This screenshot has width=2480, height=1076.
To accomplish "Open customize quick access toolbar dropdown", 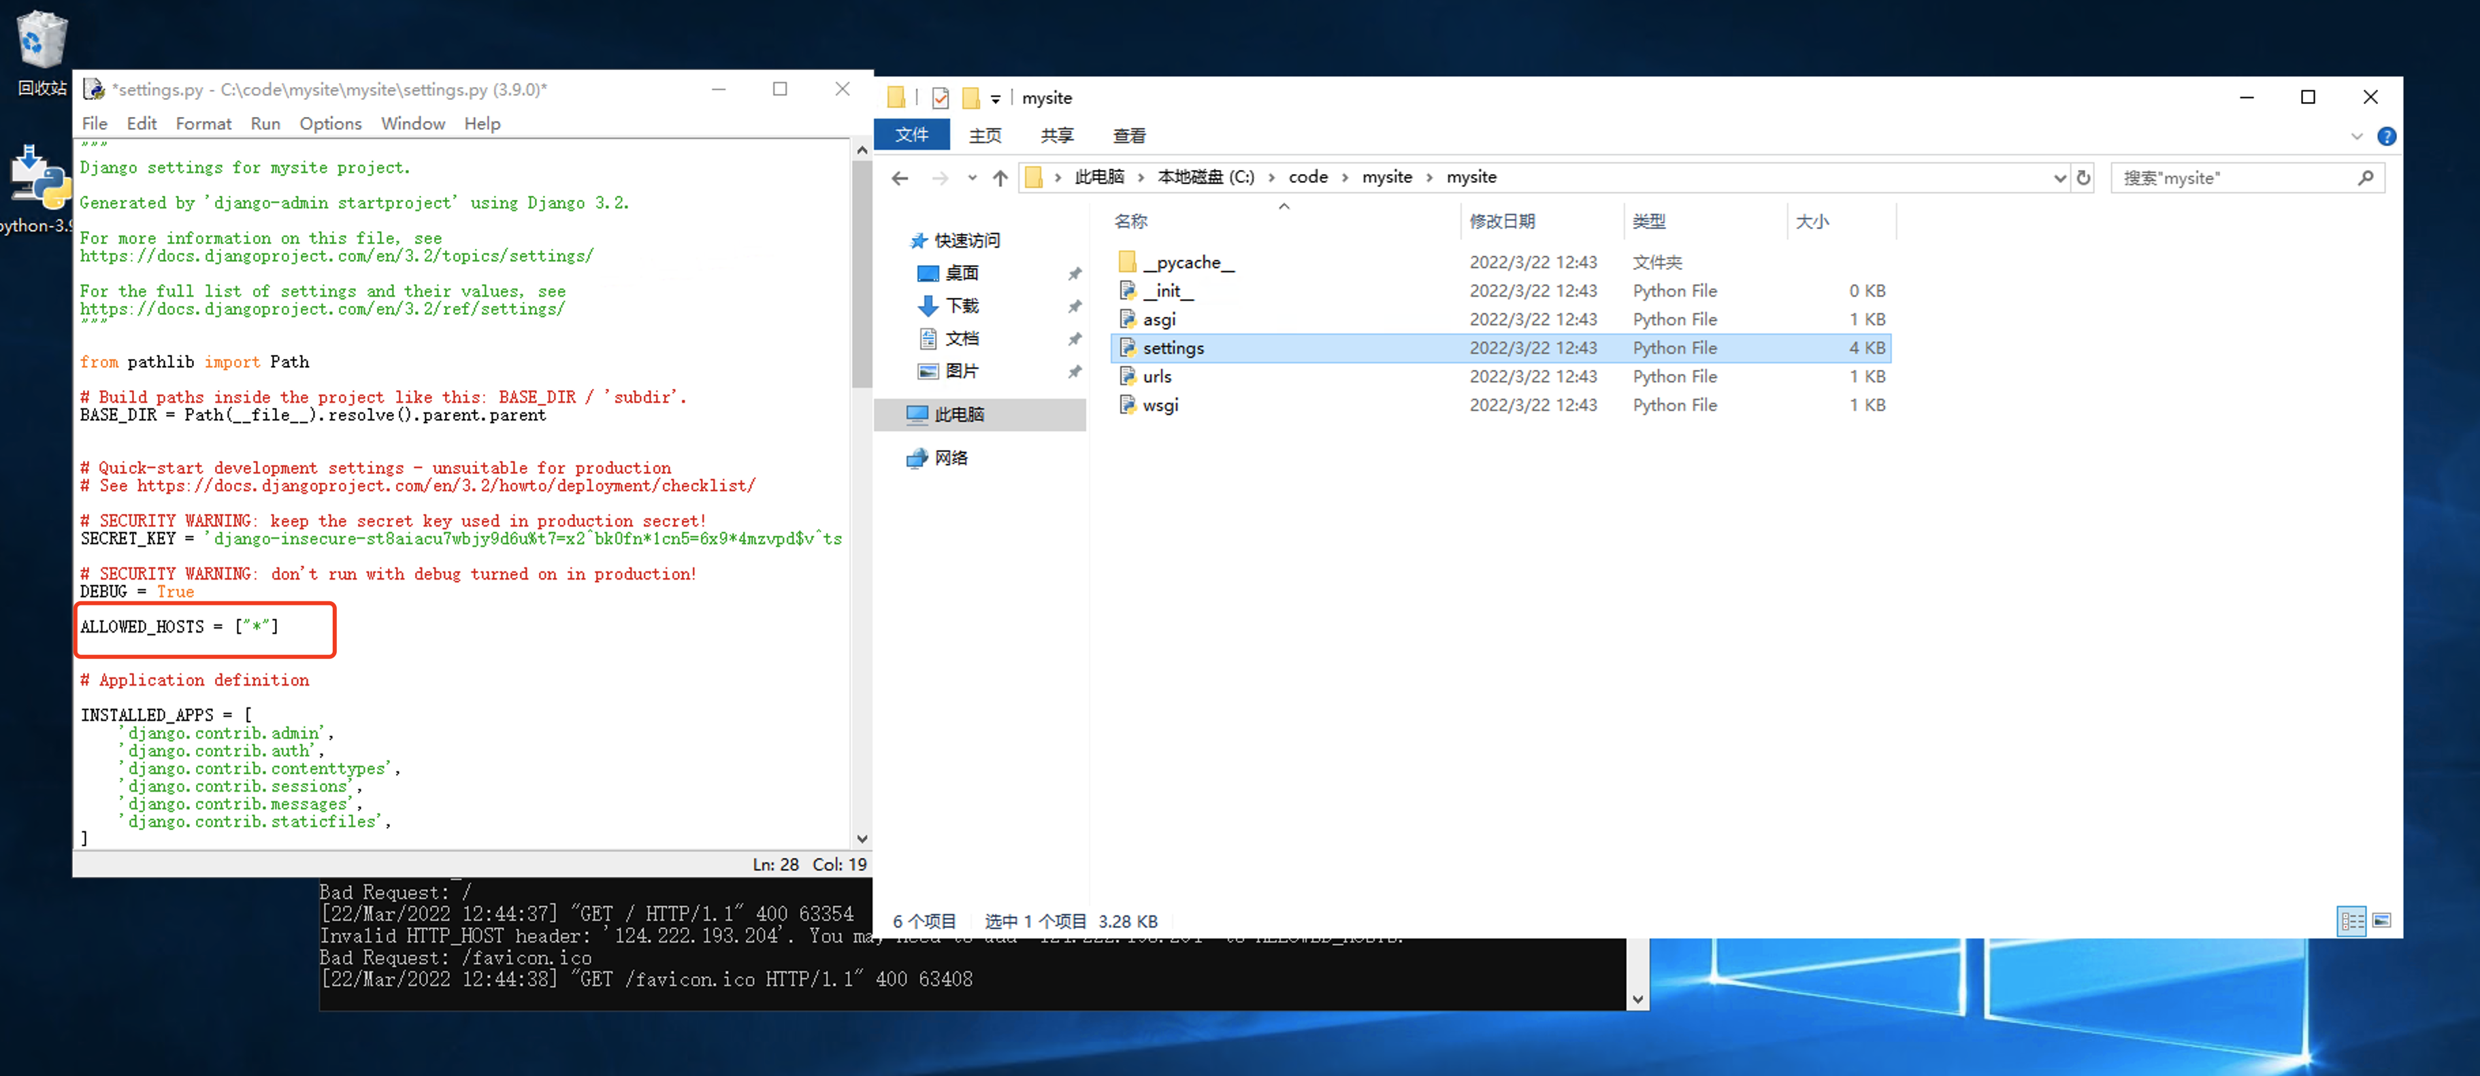I will click(996, 98).
